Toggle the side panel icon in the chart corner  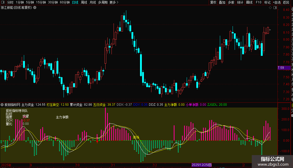[275, 8]
